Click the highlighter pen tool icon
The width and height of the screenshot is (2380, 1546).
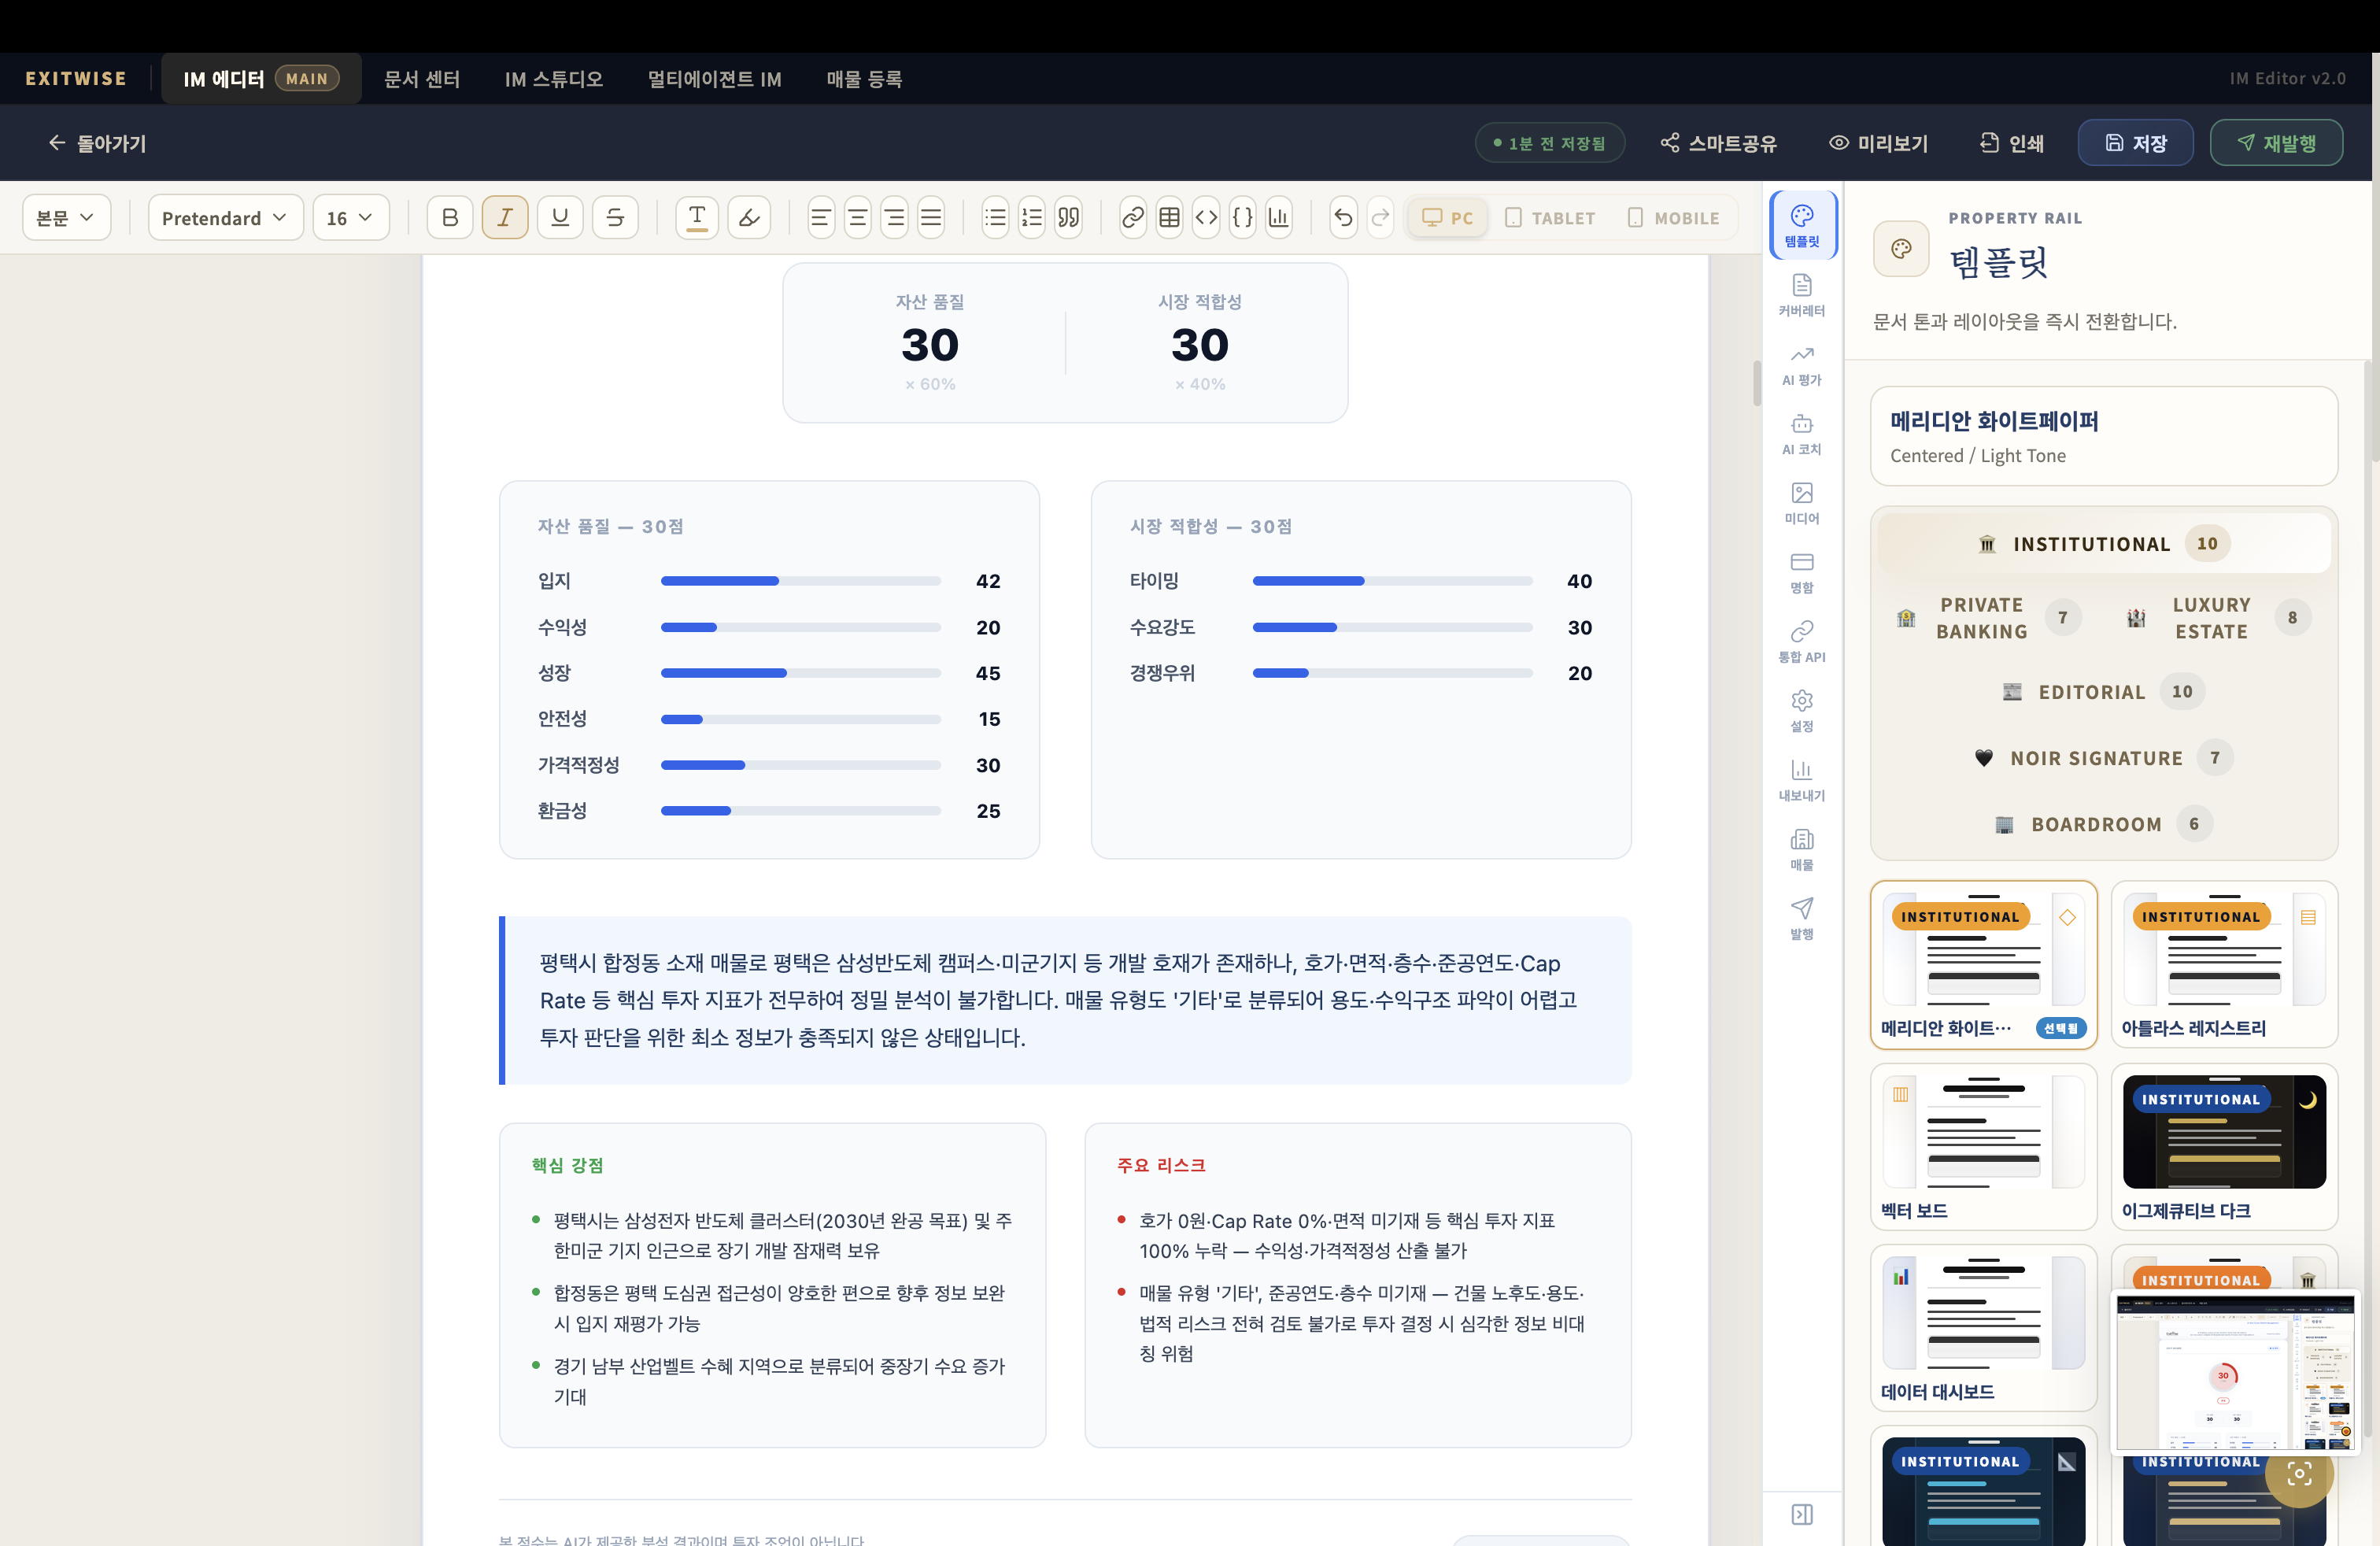pos(749,217)
